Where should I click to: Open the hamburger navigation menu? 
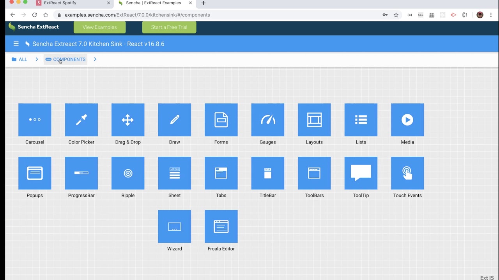(16, 44)
